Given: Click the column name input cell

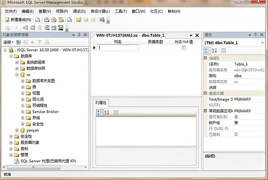Looking at the screenshot, I should 118,48.
